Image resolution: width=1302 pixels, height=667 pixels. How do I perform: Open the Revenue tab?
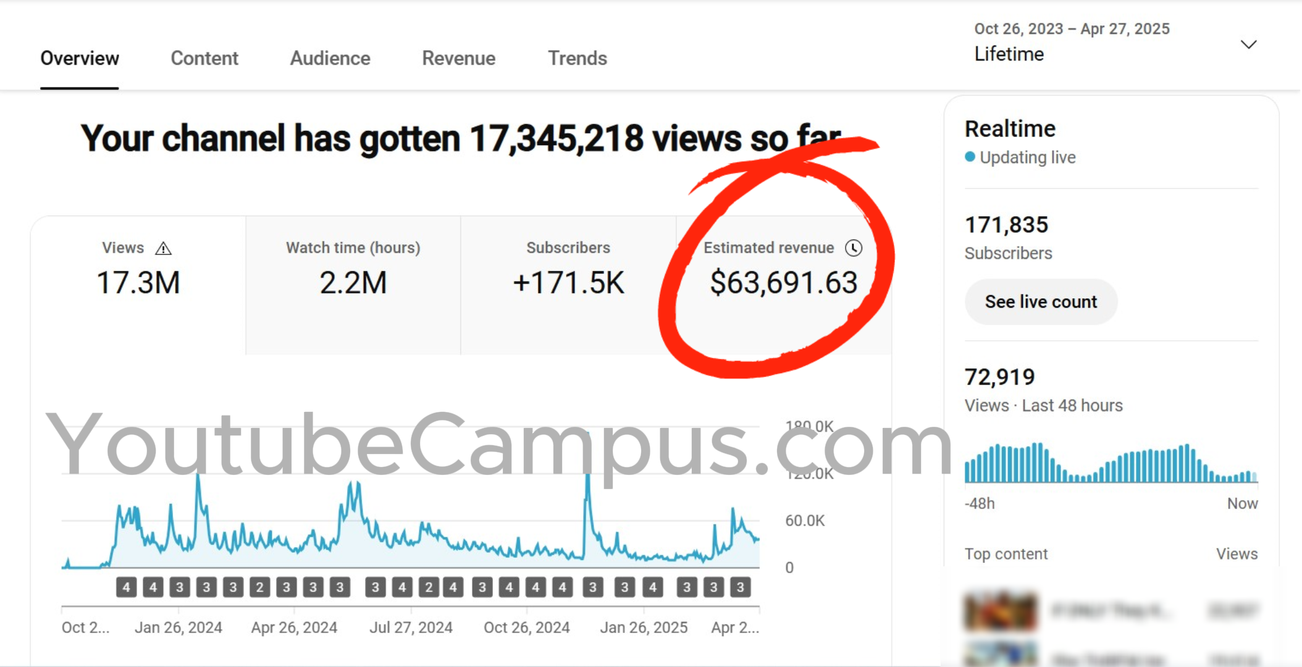[459, 58]
